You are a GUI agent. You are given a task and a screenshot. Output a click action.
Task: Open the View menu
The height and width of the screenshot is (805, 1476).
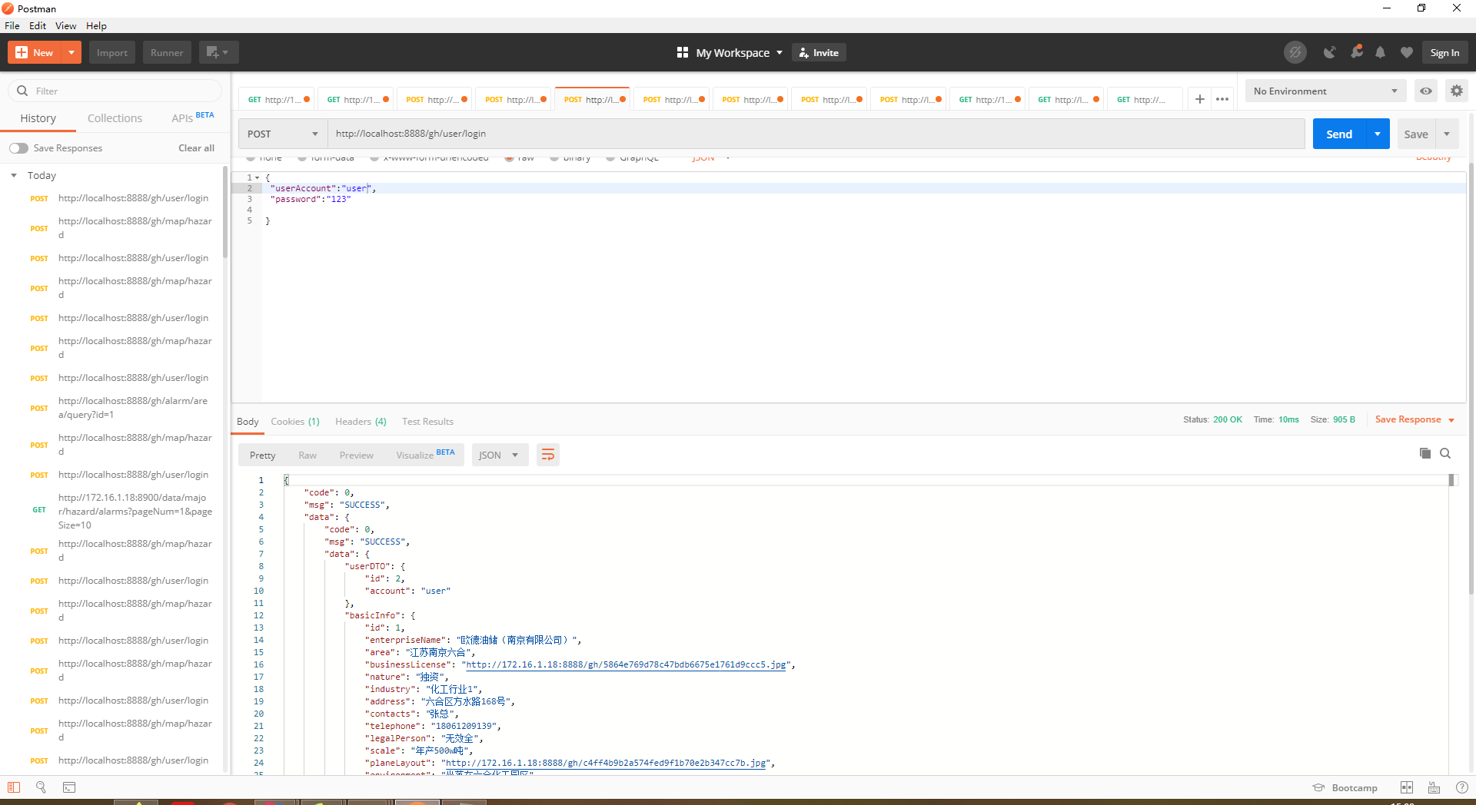click(x=65, y=25)
